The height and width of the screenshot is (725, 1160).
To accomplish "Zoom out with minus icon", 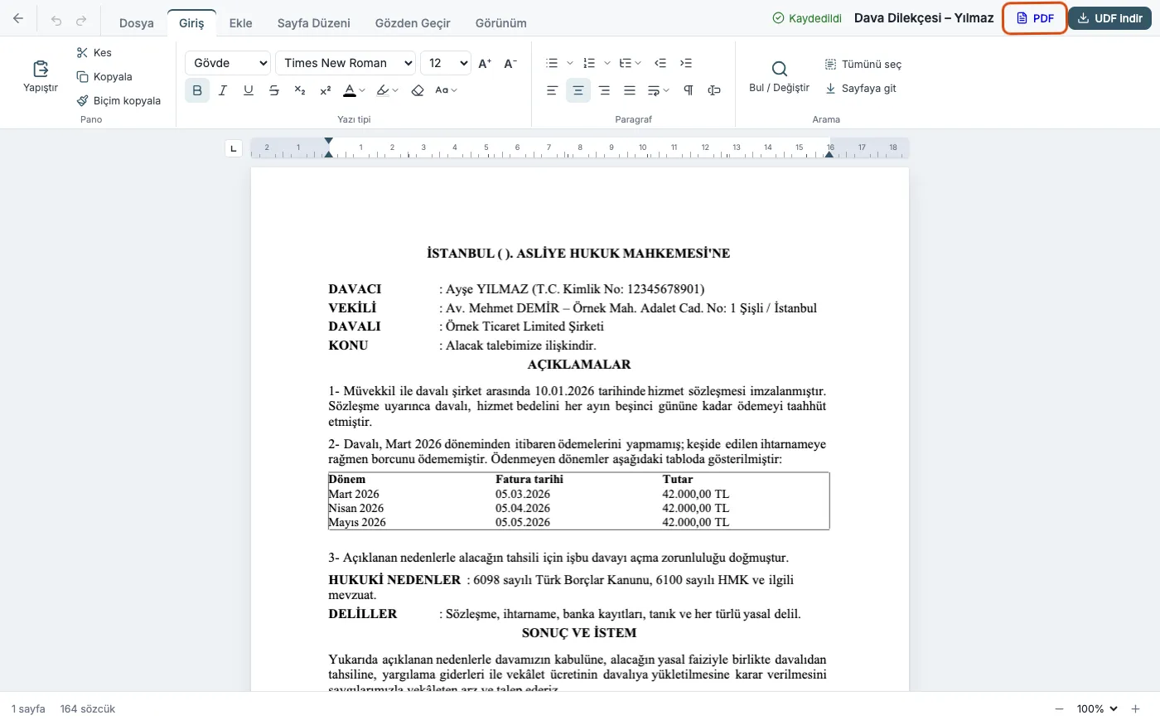I will pos(1059,709).
